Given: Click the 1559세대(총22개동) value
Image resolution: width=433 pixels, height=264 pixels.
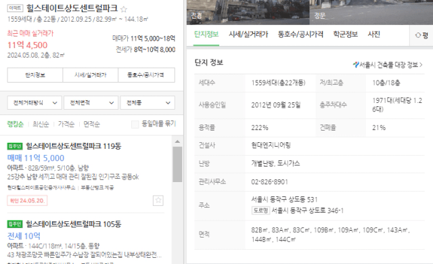Looking at the screenshot, I should tap(278, 83).
